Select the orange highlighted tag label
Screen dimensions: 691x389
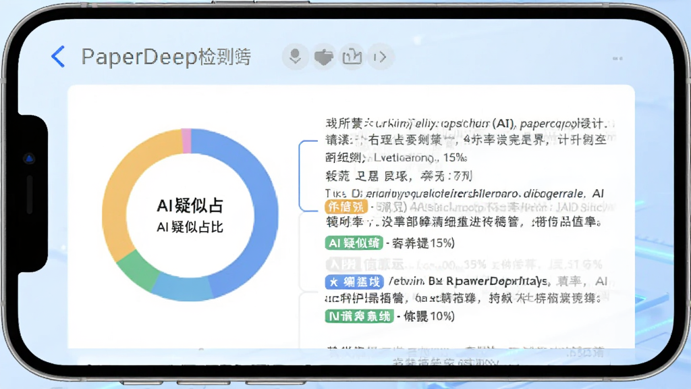coord(346,207)
